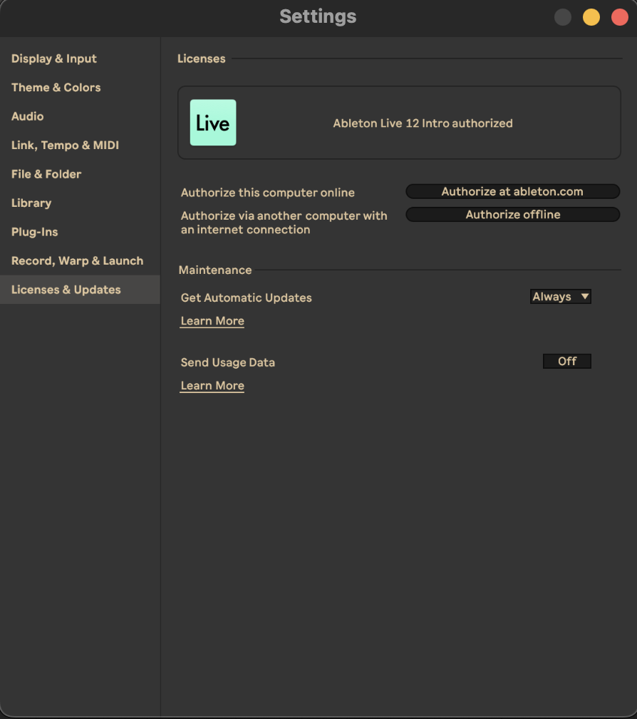Switch to Theme & Colors settings
Image resolution: width=637 pixels, height=719 pixels.
click(x=56, y=88)
